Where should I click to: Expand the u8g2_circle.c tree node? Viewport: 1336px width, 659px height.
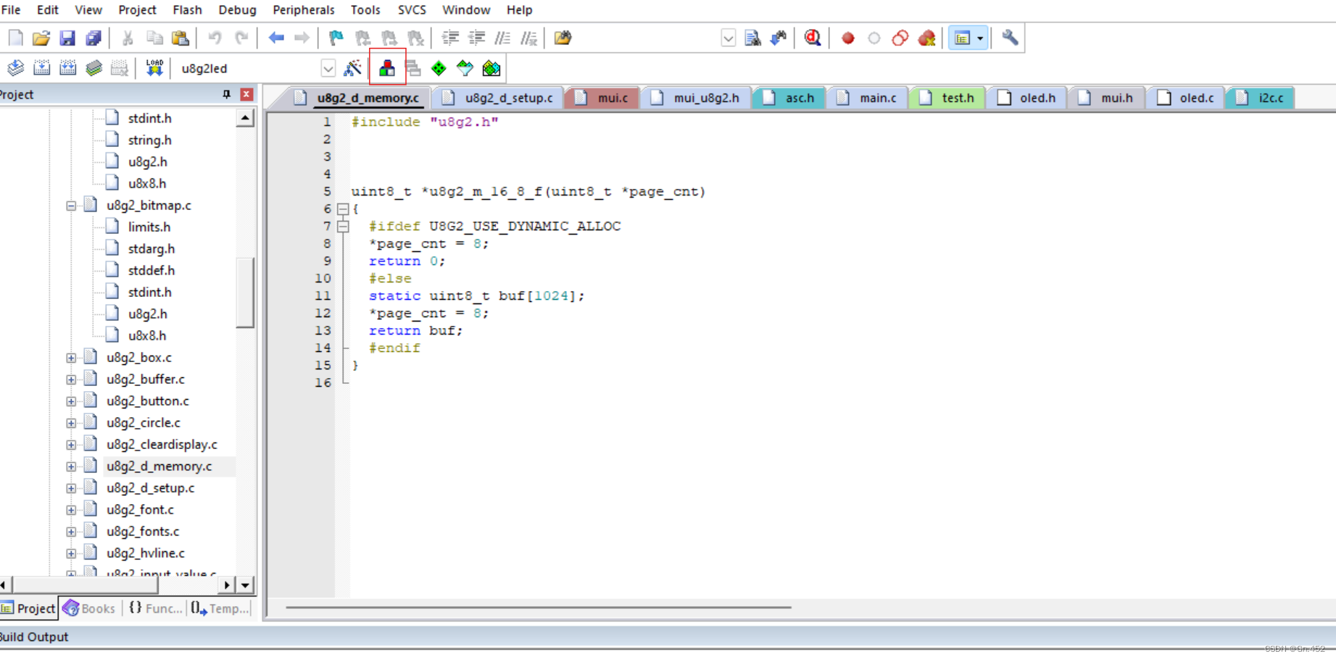click(71, 423)
